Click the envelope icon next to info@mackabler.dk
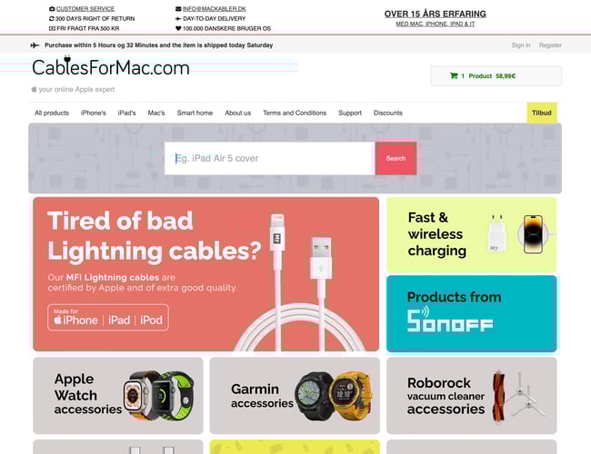The image size is (591, 454). [x=178, y=9]
